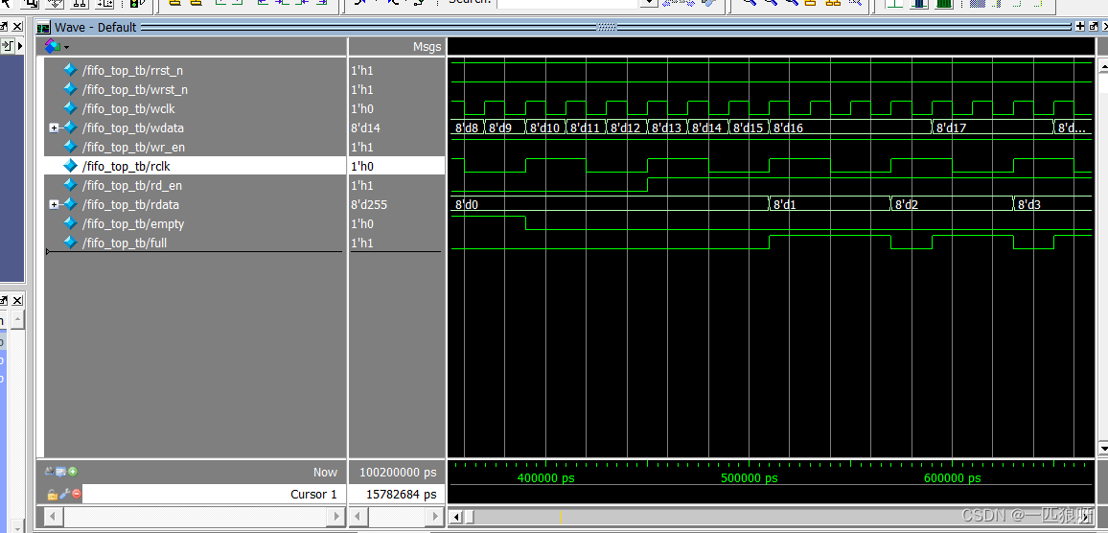Select the /fifo_top_tb/rrst_n signal name
1108x533 pixels.
pos(133,70)
